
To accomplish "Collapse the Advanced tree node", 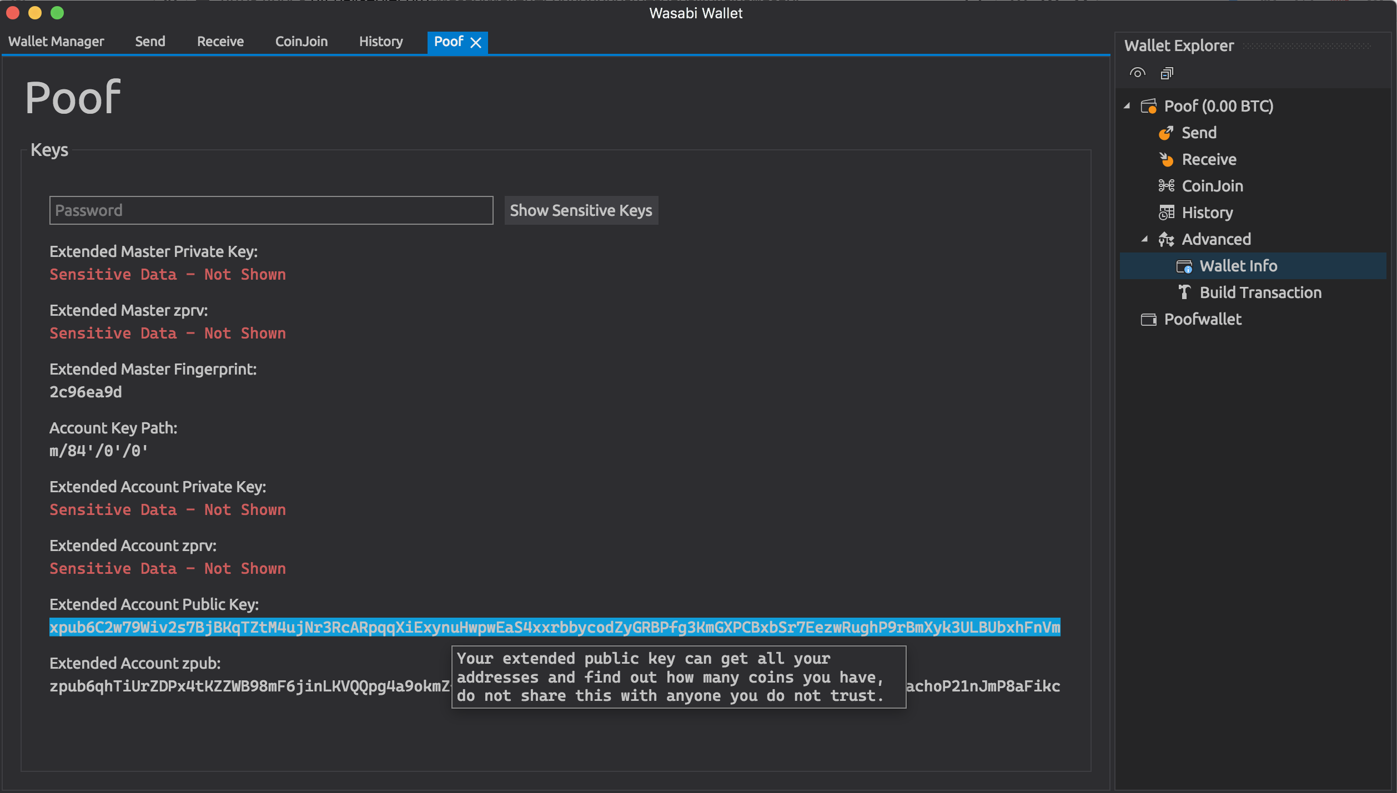I will tap(1145, 239).
